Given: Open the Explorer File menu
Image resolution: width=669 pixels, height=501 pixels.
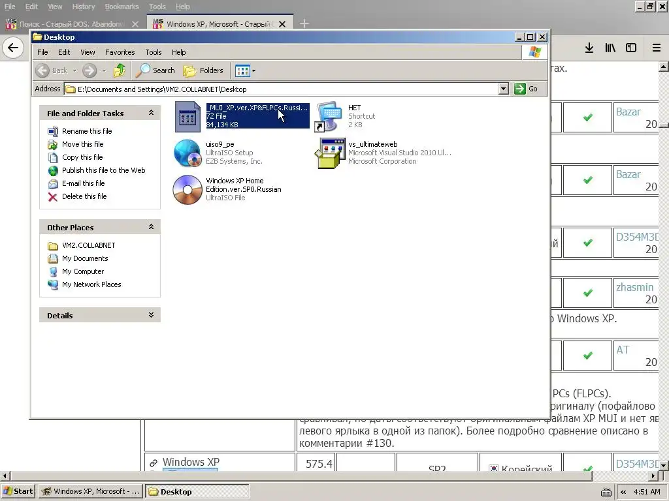Looking at the screenshot, I should tap(42, 52).
